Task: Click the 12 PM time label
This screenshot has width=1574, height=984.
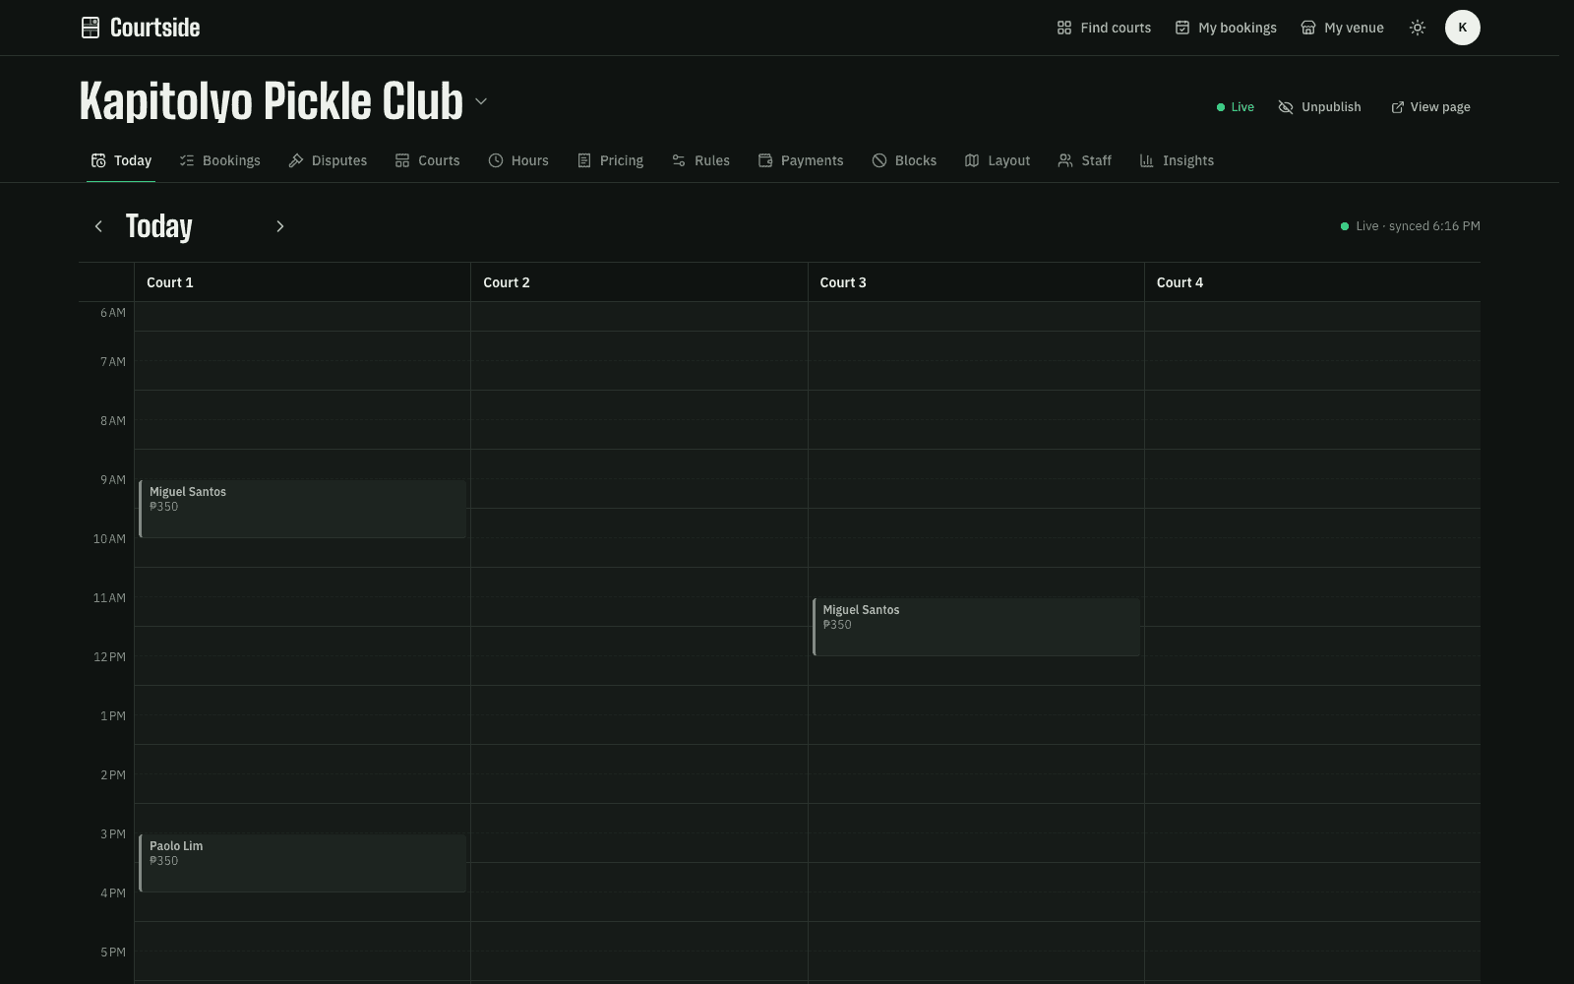Action: coord(110,657)
